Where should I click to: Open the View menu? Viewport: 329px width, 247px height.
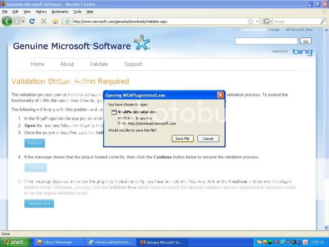(27, 12)
